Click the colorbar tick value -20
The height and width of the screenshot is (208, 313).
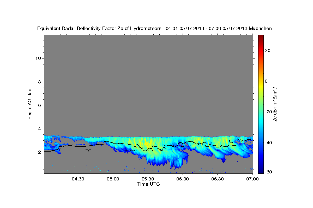269,112
